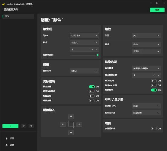Click the left crop value field
The height and width of the screenshot is (151, 167).
pos(63,124)
